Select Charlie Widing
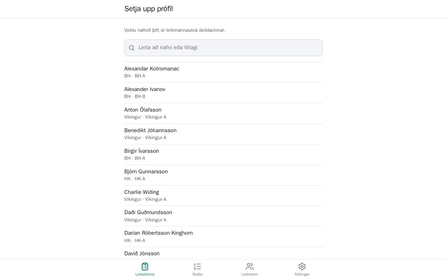This screenshot has width=447, height=279. point(223,196)
